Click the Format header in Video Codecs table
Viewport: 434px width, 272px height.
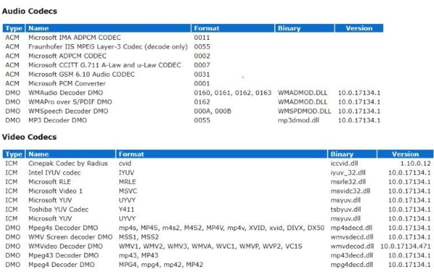[221, 154]
